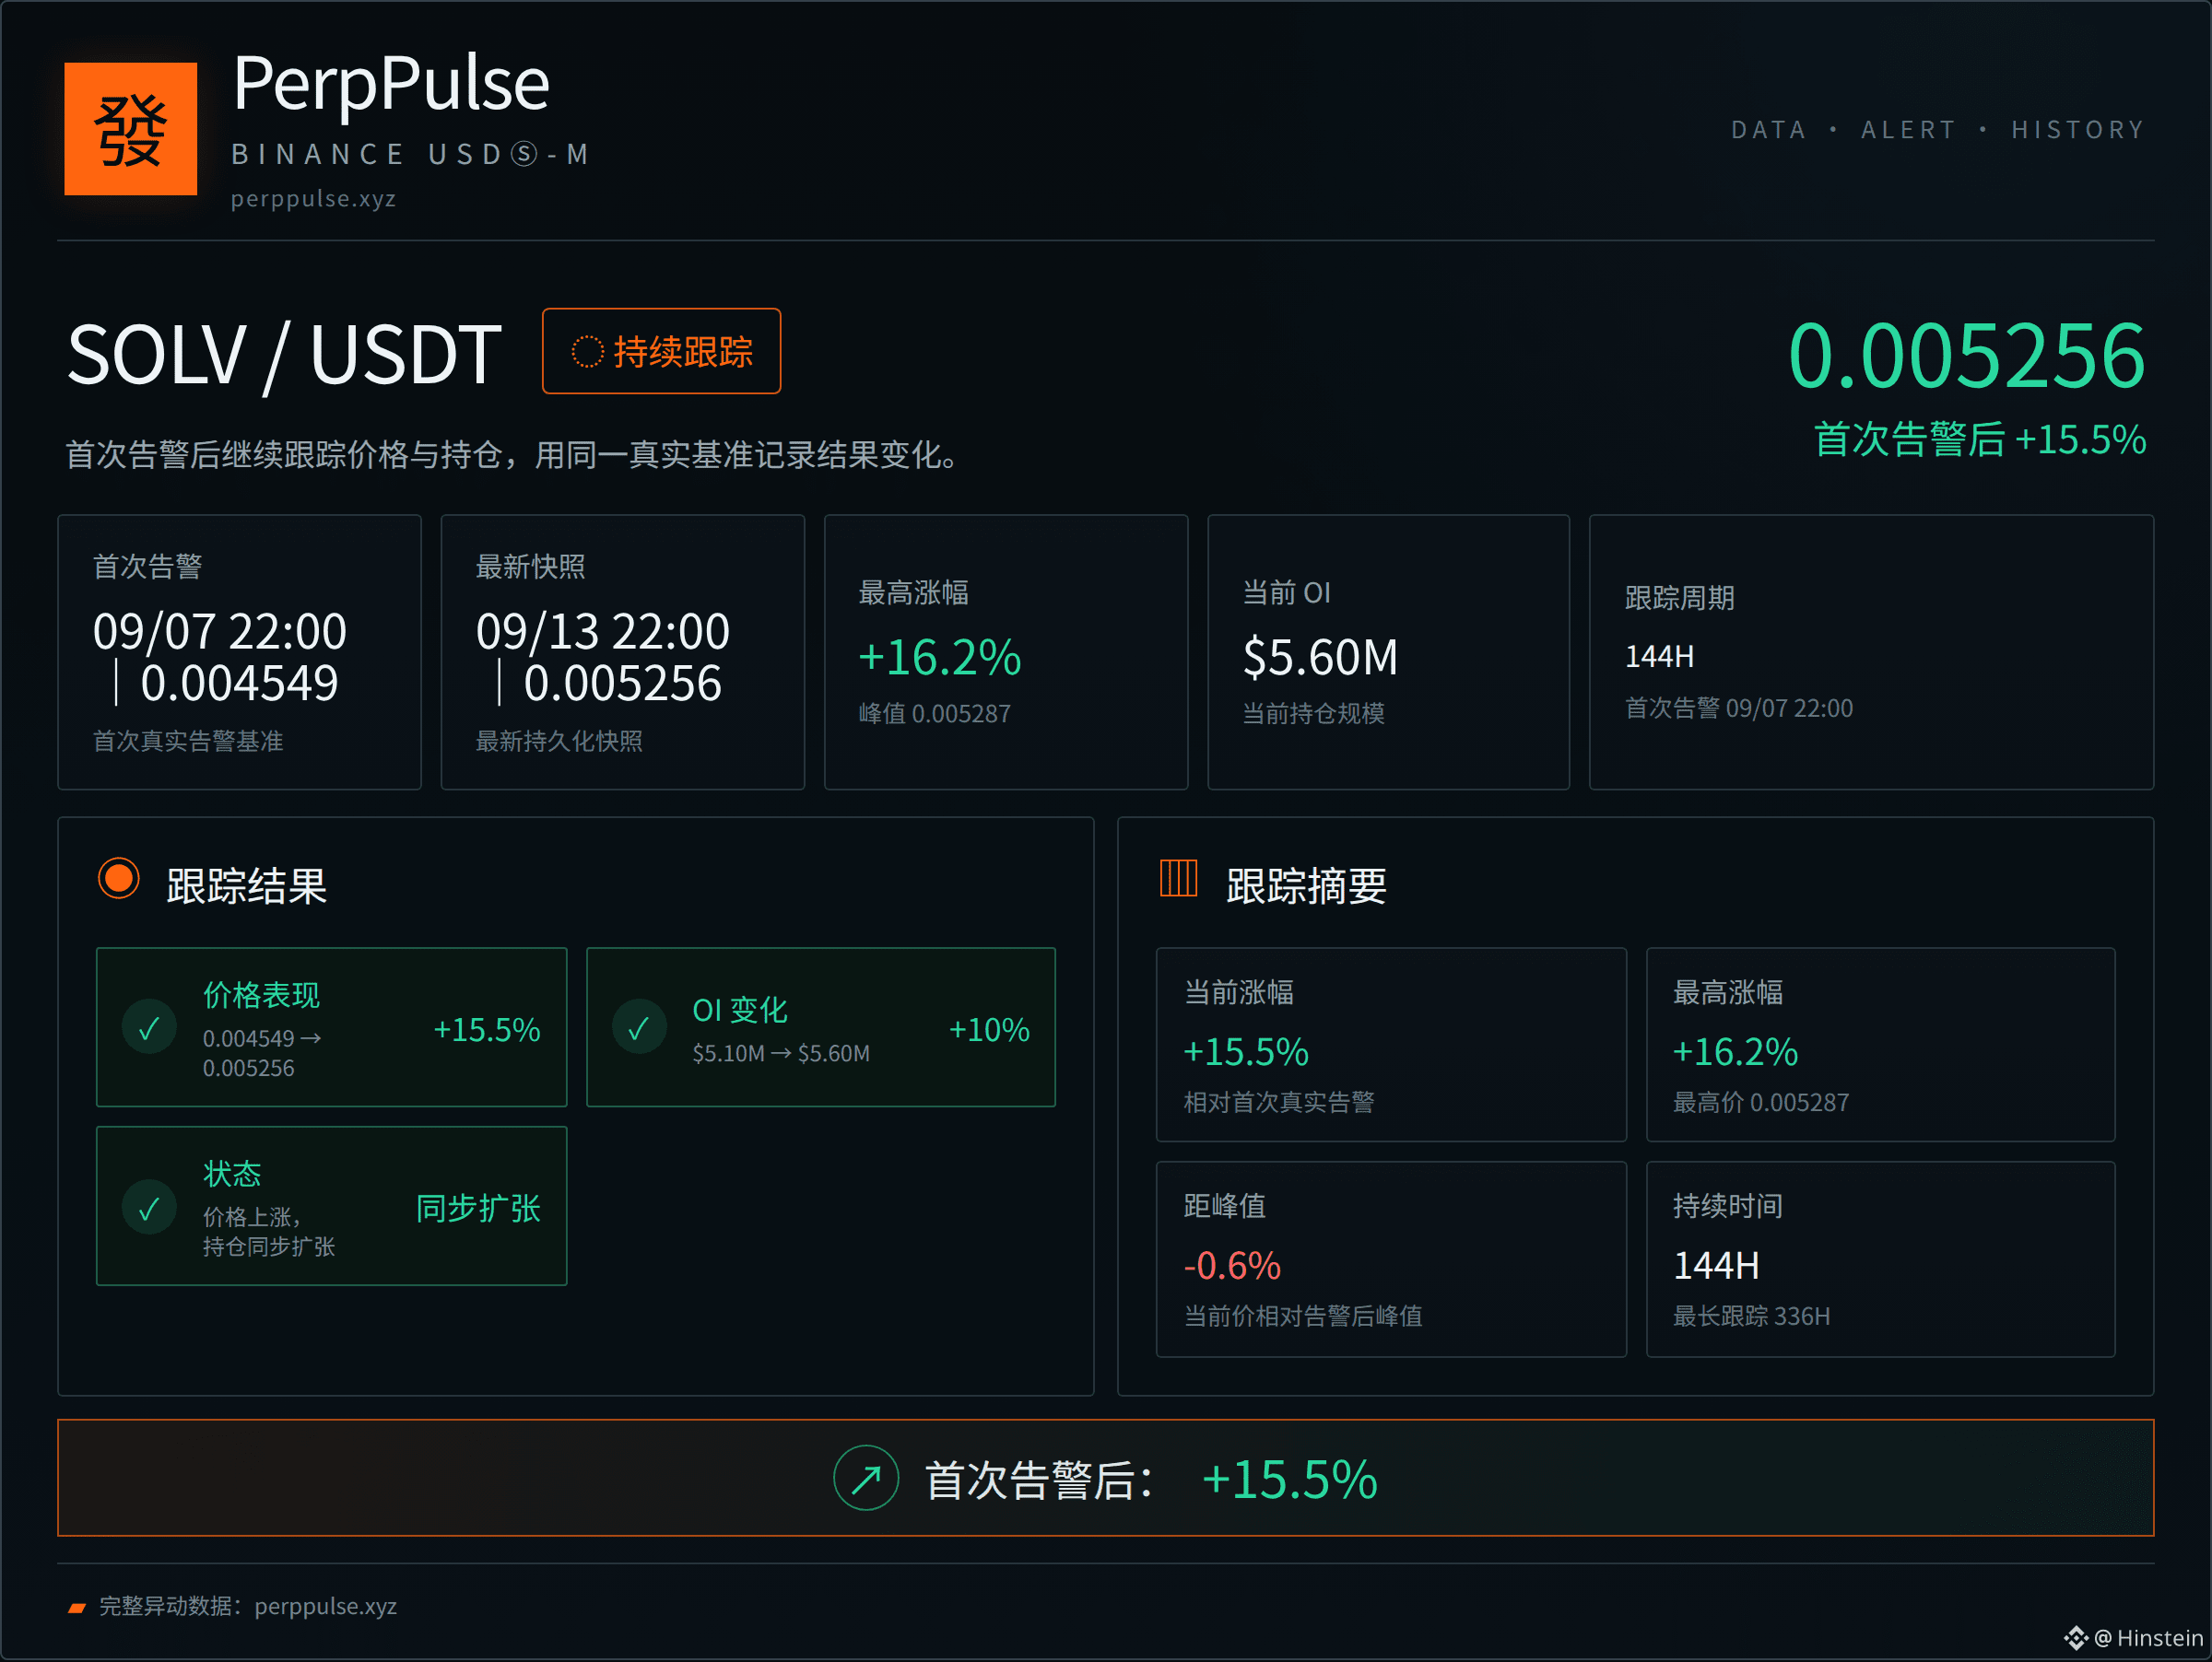
Task: Open the perppulse.xyz link under the logo
Action: pos(314,199)
